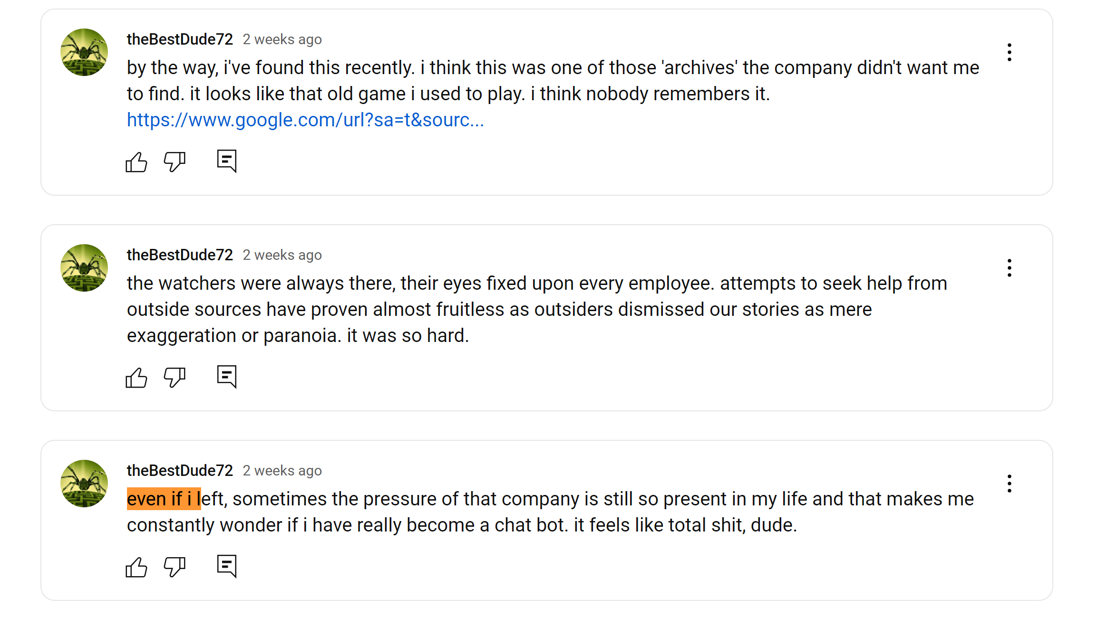Click the highlighted 'even if i l' text
The image size is (1107, 617).
click(164, 499)
